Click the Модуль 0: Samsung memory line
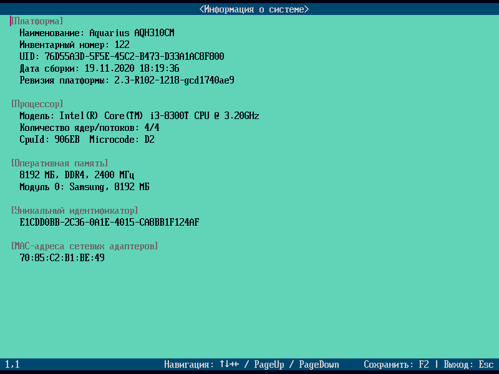 84,187
